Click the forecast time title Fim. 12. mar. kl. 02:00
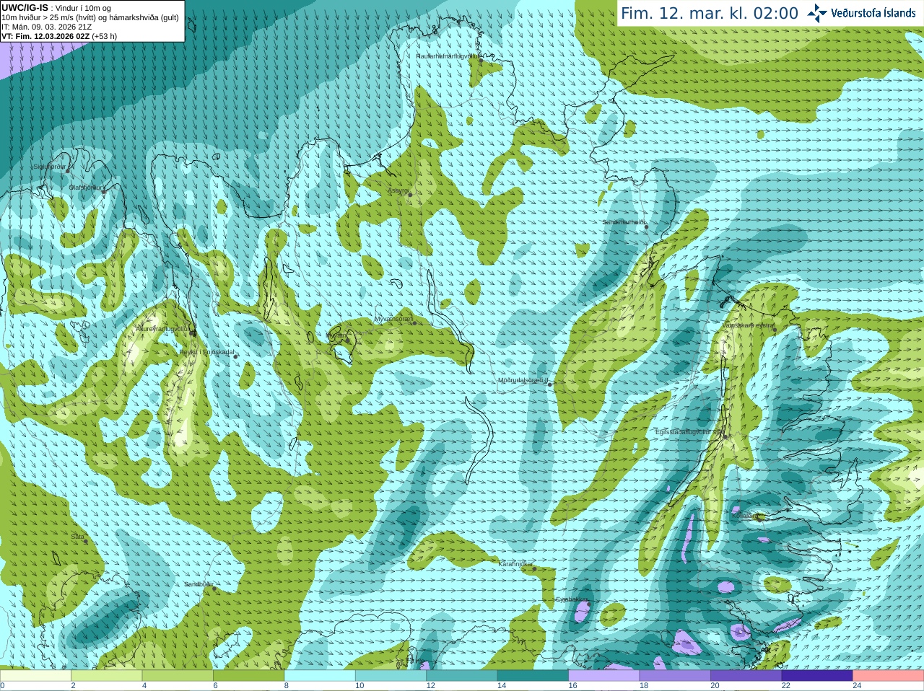924x691 pixels. (710, 13)
